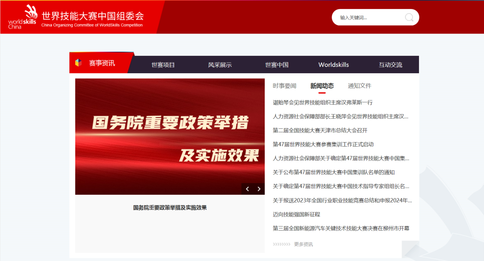
Task: Open the 赛事资讯 menu item
Action: [x=102, y=63]
